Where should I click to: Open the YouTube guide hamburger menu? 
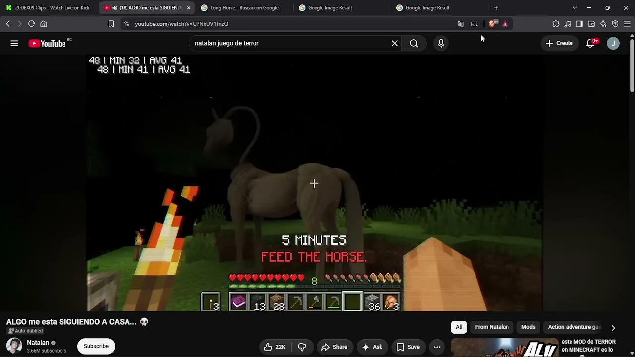coord(14,43)
